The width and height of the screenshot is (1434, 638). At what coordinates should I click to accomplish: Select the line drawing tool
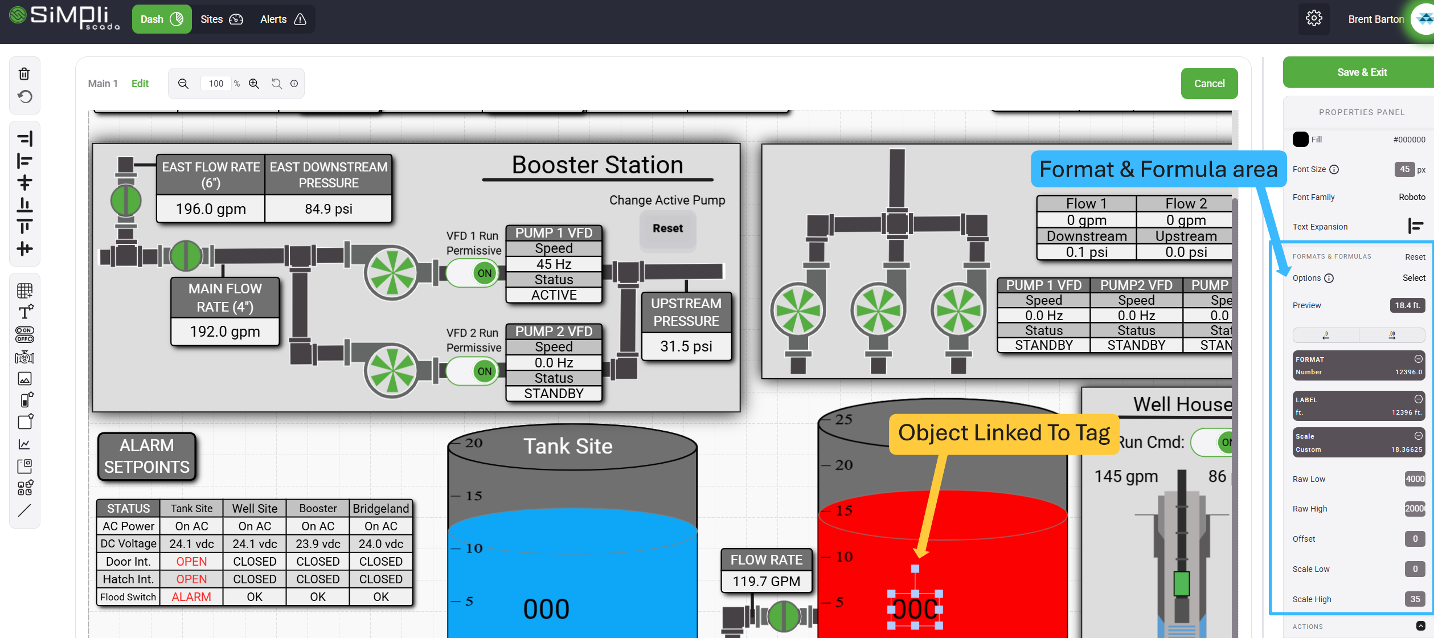[24, 510]
